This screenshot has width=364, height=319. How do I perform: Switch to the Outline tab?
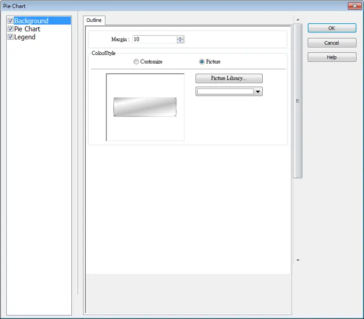94,20
